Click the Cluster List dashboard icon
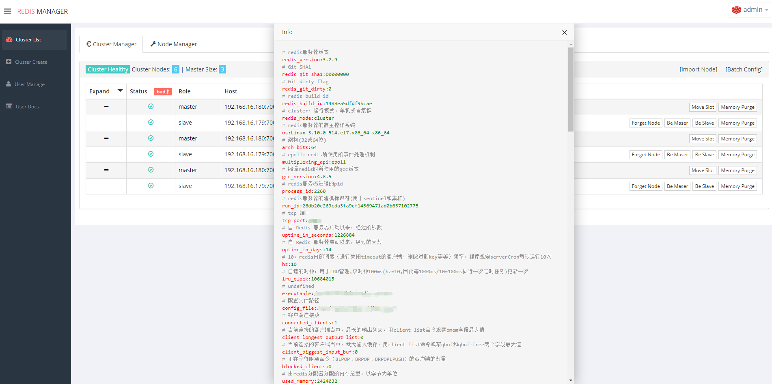 pos(9,39)
